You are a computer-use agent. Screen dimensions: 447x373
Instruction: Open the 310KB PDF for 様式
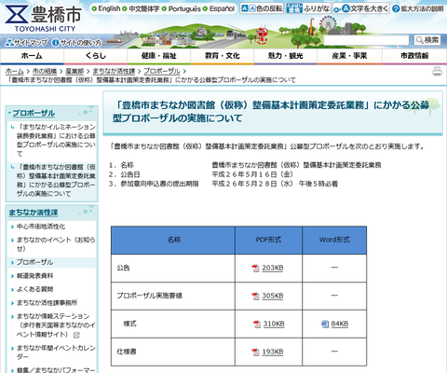tap(274, 324)
